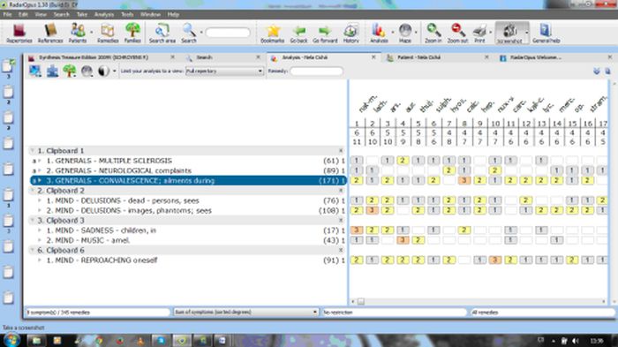This screenshot has height=347, width=618.
Task: Click the Zoom in icon
Action: click(433, 34)
